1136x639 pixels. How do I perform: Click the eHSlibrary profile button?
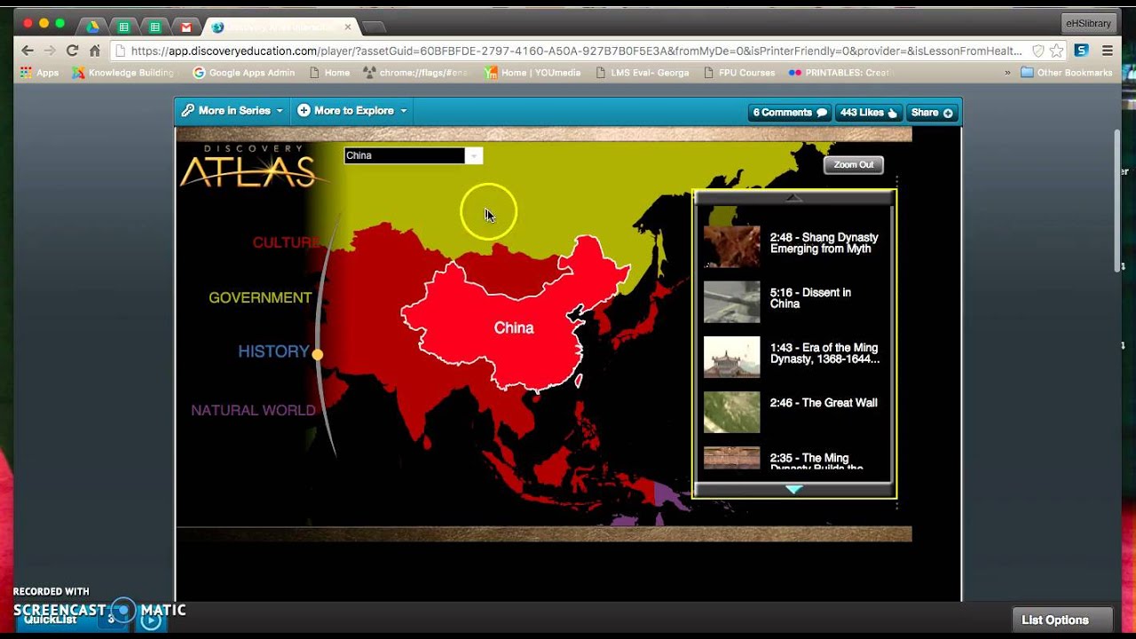pos(1086,23)
